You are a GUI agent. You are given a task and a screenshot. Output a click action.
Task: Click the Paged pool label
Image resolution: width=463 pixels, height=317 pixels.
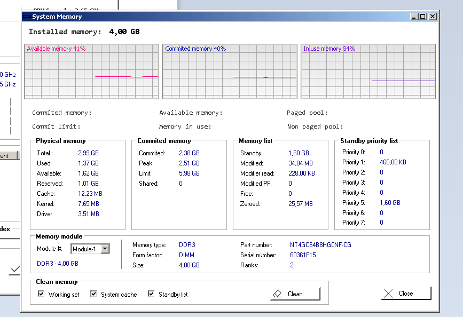[x=307, y=113]
